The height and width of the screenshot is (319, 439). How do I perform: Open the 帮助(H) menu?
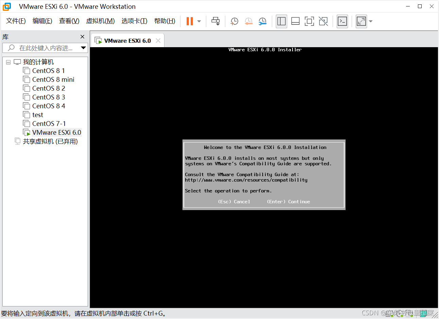165,21
